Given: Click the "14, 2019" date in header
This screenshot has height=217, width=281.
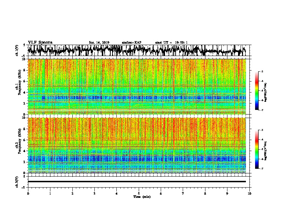Looking at the screenshot, I should tap(102, 43).
